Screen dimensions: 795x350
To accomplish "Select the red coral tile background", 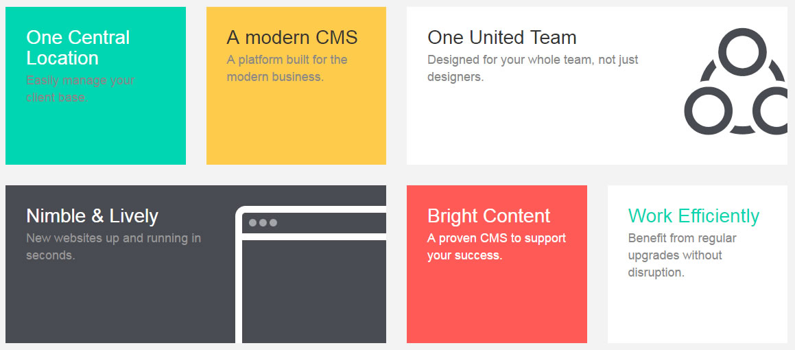I will 497,304.
